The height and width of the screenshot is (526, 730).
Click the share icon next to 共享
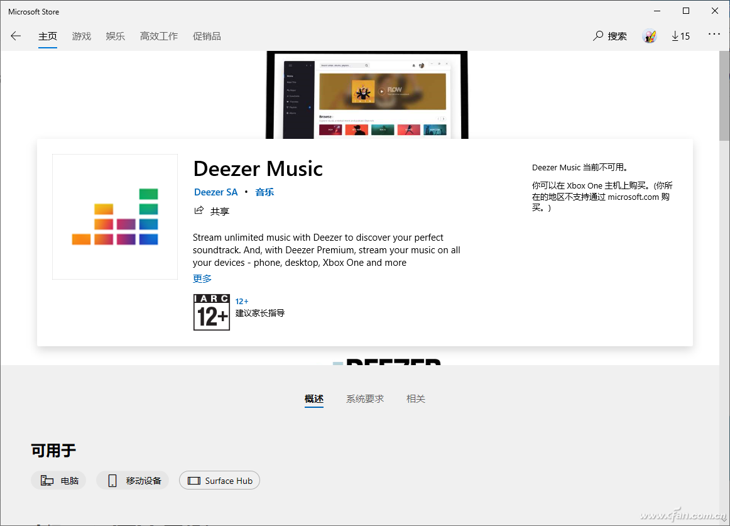[199, 211]
